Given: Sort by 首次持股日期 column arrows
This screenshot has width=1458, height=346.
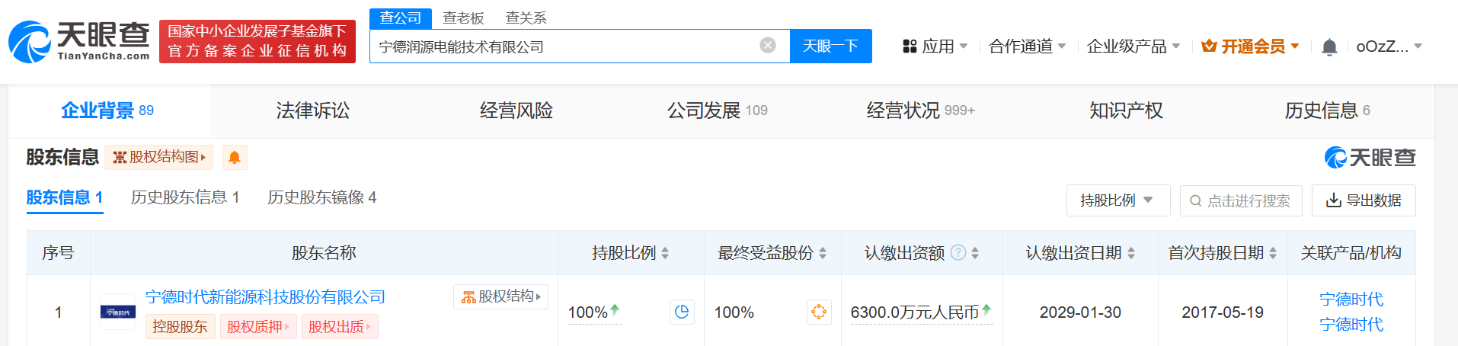Looking at the screenshot, I should 1273,253.
